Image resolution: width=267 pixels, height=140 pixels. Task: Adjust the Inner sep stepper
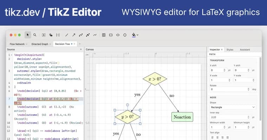tap(248, 117)
